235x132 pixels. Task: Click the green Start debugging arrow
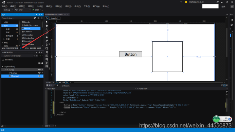pyautogui.click(x=33, y=10)
